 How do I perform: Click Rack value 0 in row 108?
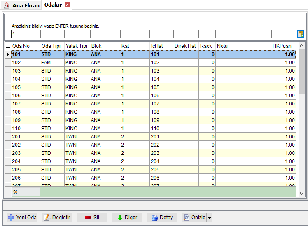point(207,112)
